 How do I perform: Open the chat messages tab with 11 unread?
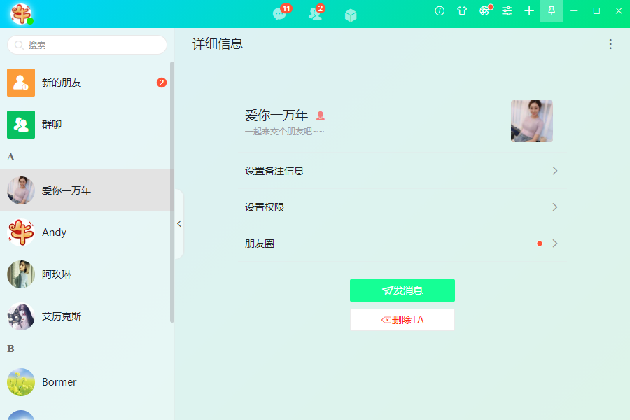point(281,13)
